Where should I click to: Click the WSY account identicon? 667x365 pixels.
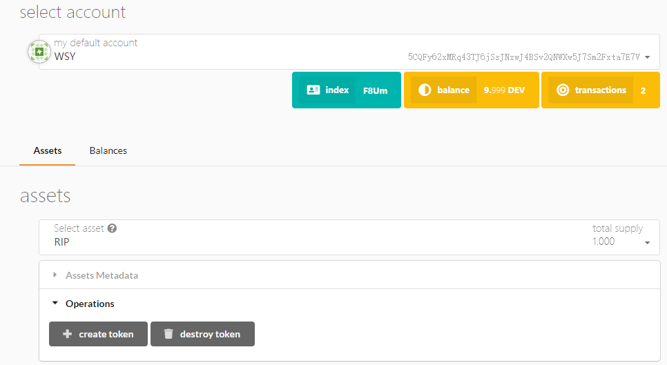[x=39, y=52]
